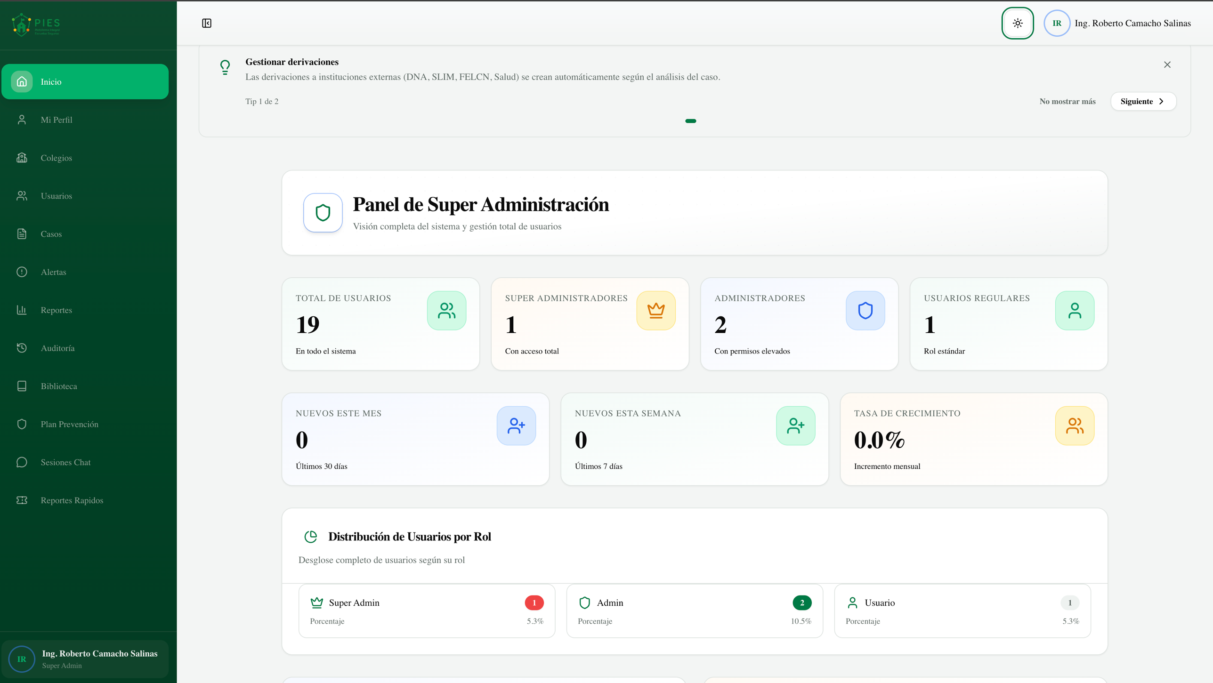The height and width of the screenshot is (683, 1213).
Task: Dismiss the Gestionar derivaciones tip
Action: (x=1167, y=64)
